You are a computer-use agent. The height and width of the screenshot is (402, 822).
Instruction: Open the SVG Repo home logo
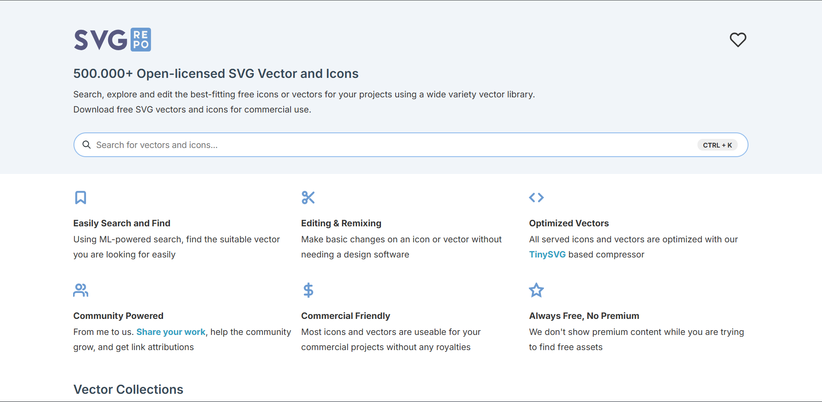[x=112, y=39]
